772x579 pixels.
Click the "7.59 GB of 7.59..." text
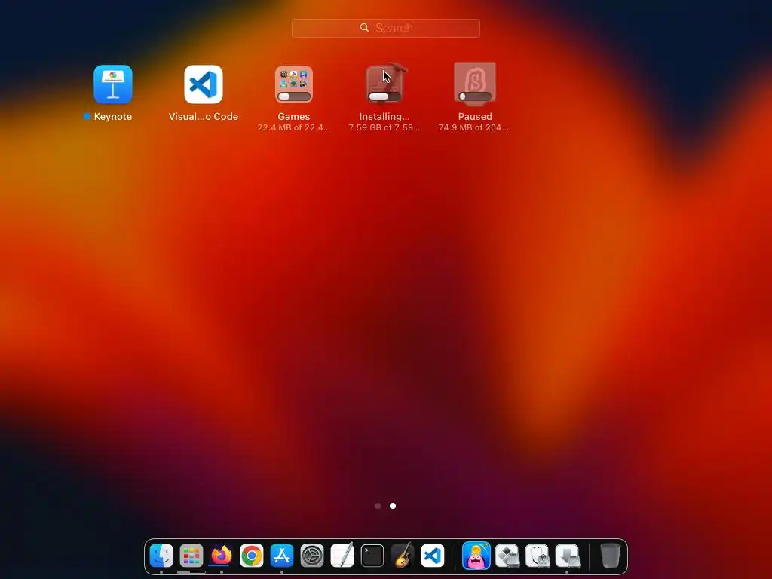pyautogui.click(x=384, y=127)
